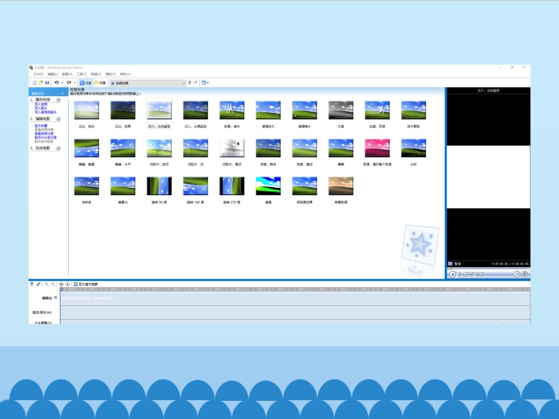Open the 剪辑(C) menu
Viewport: 559px width, 419px height.
tap(96, 74)
